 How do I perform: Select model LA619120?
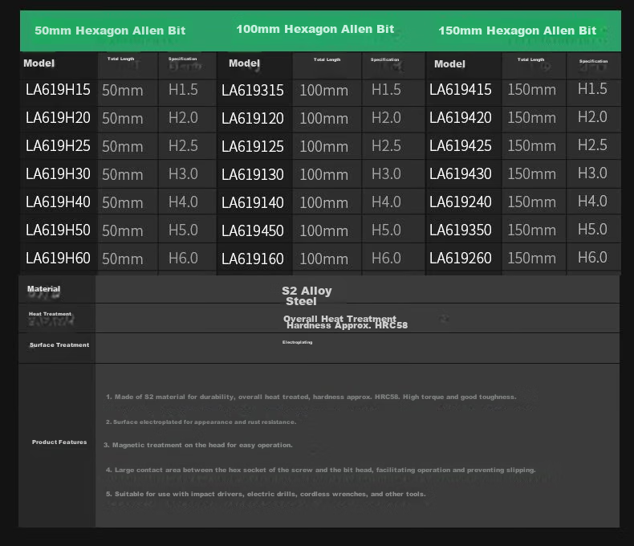(x=253, y=119)
